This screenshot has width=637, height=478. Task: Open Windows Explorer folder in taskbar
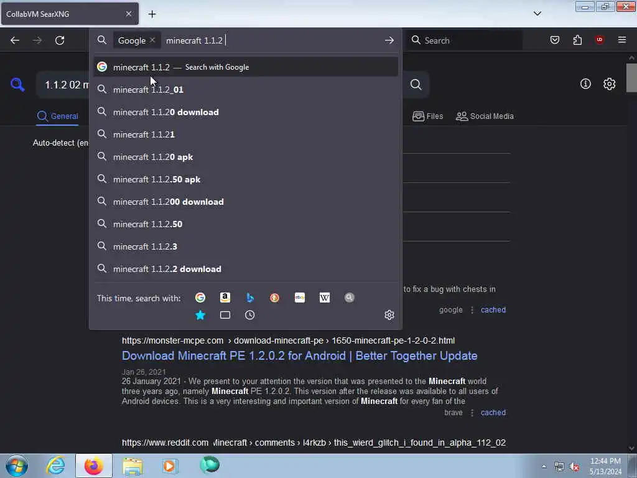133,466
